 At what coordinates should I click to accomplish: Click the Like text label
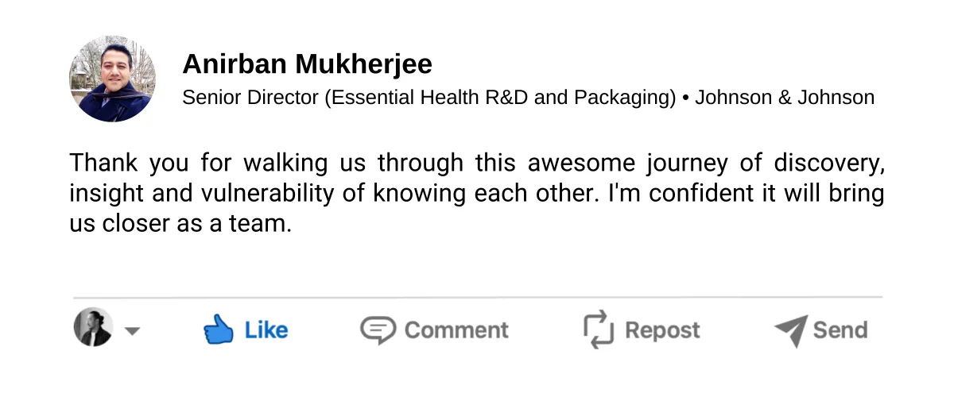[x=266, y=330]
